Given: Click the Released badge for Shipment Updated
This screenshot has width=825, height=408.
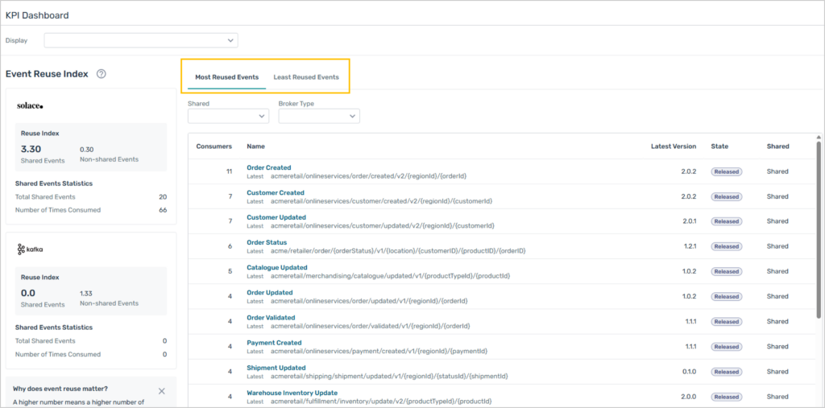Looking at the screenshot, I should [726, 372].
